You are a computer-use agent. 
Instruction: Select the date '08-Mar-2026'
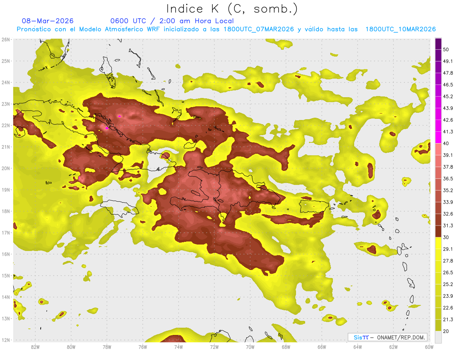coord(48,21)
